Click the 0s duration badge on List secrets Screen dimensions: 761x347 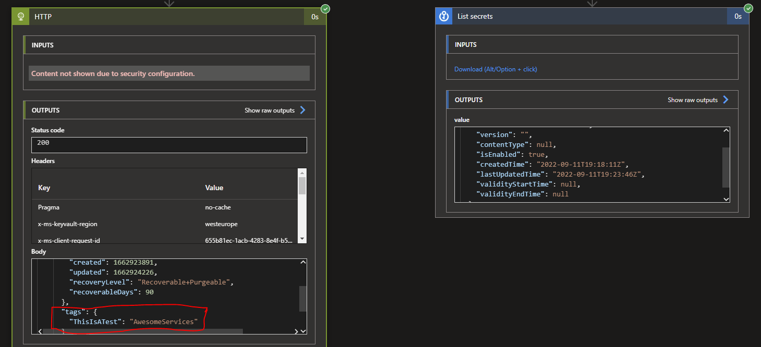[737, 16]
